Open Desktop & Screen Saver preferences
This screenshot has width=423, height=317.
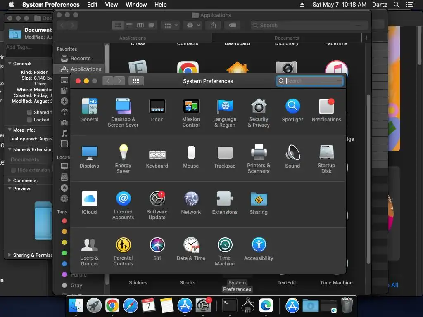[123, 113]
